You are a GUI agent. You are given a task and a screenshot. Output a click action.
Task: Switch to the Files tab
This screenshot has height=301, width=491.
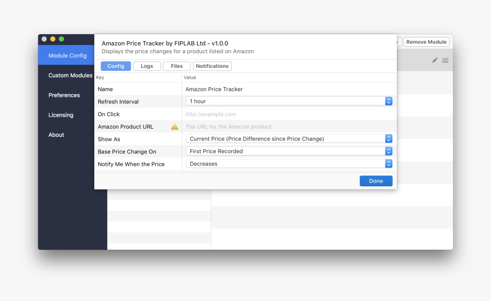pos(176,66)
